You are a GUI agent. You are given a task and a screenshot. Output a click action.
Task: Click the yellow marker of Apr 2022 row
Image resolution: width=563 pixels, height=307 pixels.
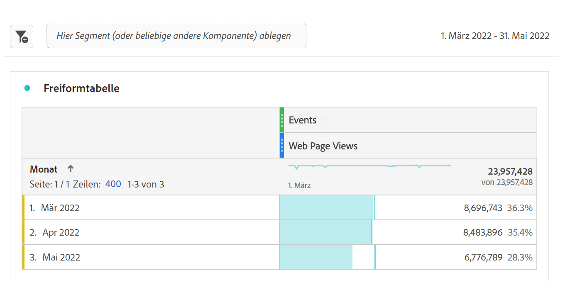(x=23, y=232)
